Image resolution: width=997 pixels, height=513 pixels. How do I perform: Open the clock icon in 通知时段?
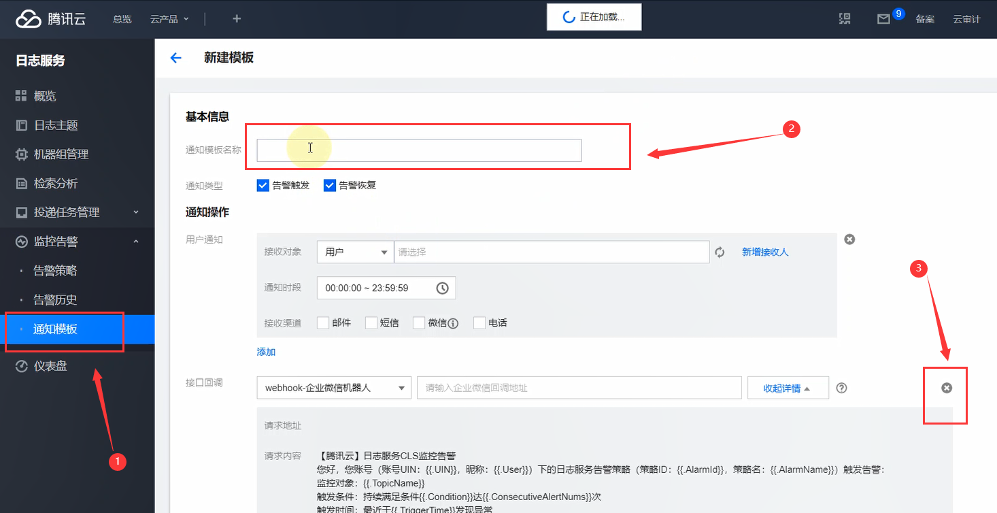(442, 288)
